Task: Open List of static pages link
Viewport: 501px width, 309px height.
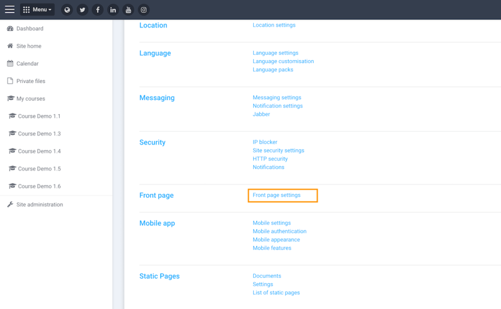Action: (x=276, y=292)
